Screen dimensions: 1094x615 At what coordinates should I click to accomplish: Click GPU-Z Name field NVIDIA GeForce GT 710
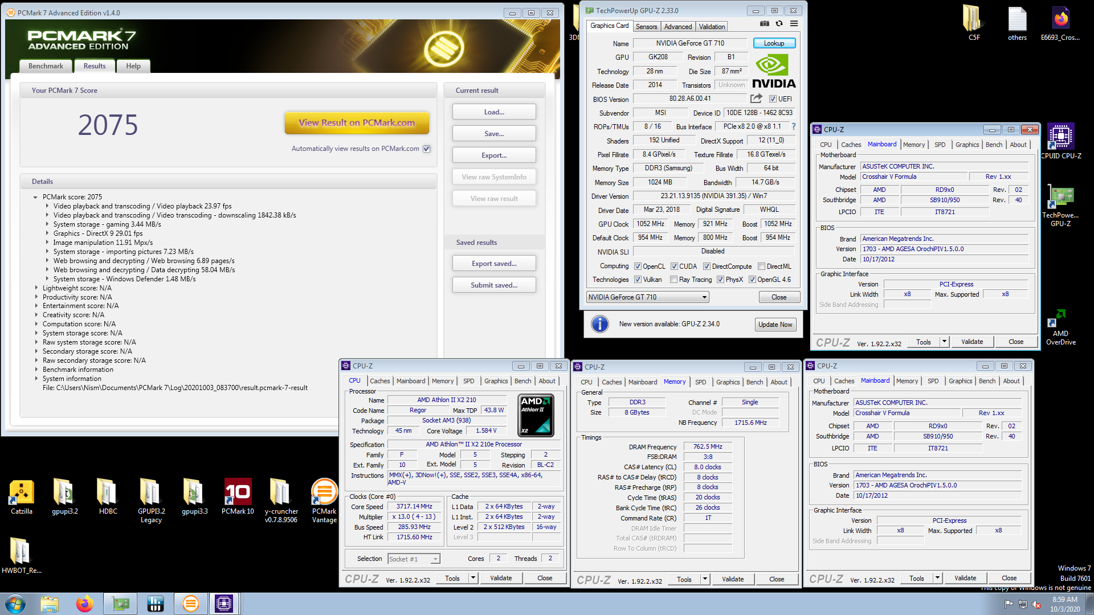pos(690,43)
